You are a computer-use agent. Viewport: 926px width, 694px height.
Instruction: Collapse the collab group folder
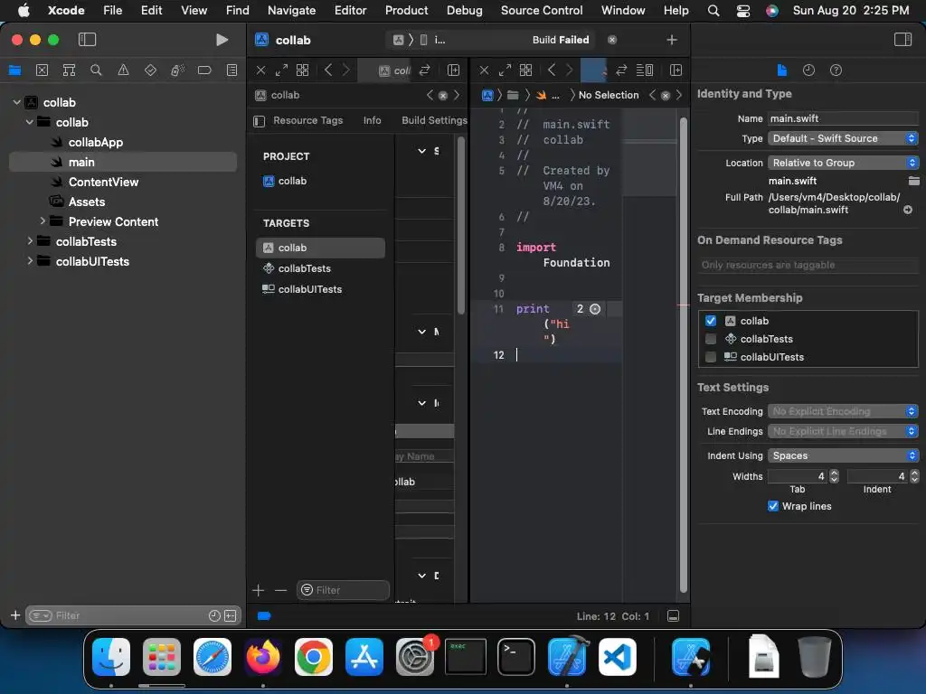pyautogui.click(x=30, y=122)
